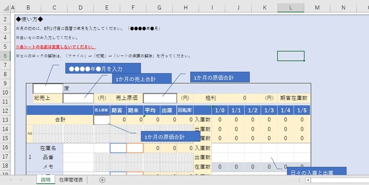Click the 1/3 date header cell
This screenshot has width=369, height=185.
pos(269,110)
